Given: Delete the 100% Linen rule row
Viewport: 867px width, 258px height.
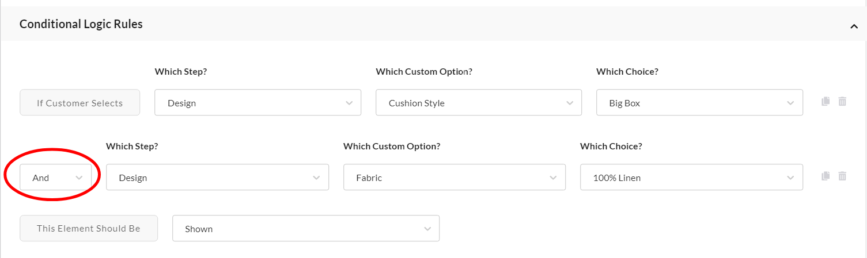Looking at the screenshot, I should [x=842, y=176].
